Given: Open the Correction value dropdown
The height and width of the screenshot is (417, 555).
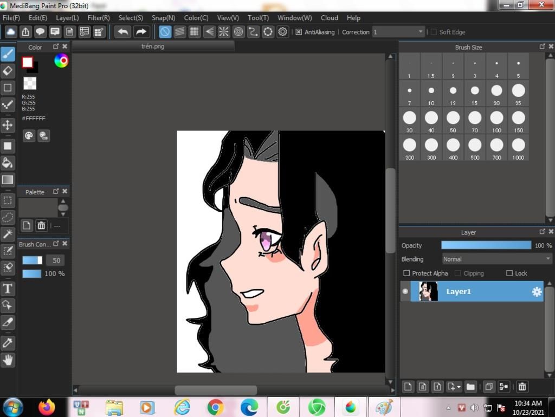Looking at the screenshot, I should click(398, 32).
